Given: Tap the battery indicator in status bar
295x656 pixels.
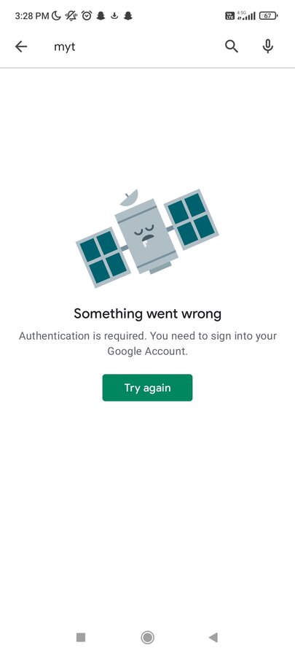Looking at the screenshot, I should click(269, 16).
